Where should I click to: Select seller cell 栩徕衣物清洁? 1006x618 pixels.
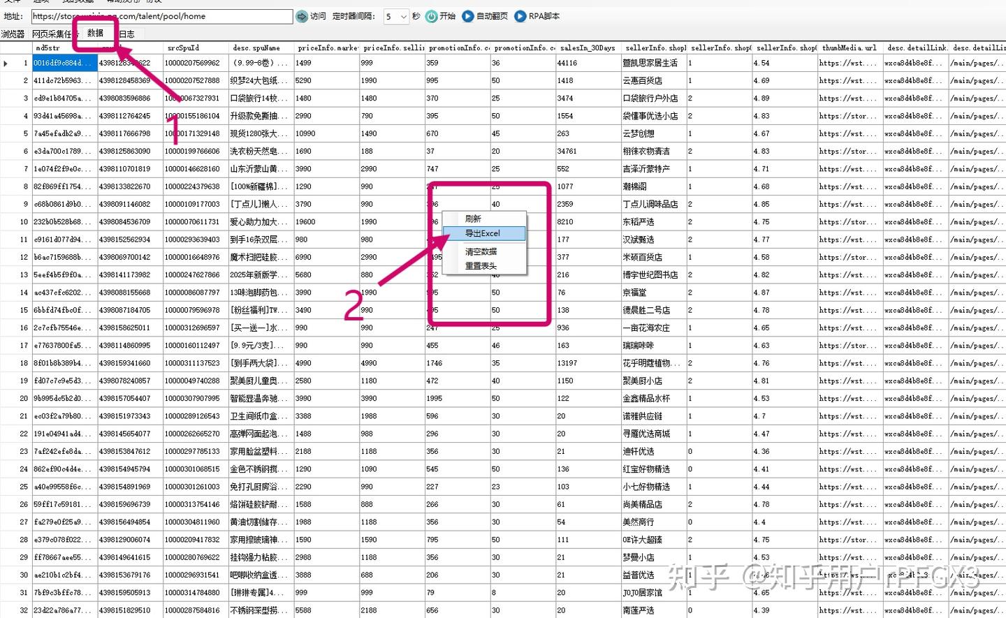point(654,152)
